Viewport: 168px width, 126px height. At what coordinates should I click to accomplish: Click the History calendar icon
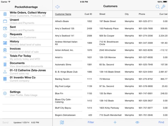pyautogui.click(x=5, y=43)
